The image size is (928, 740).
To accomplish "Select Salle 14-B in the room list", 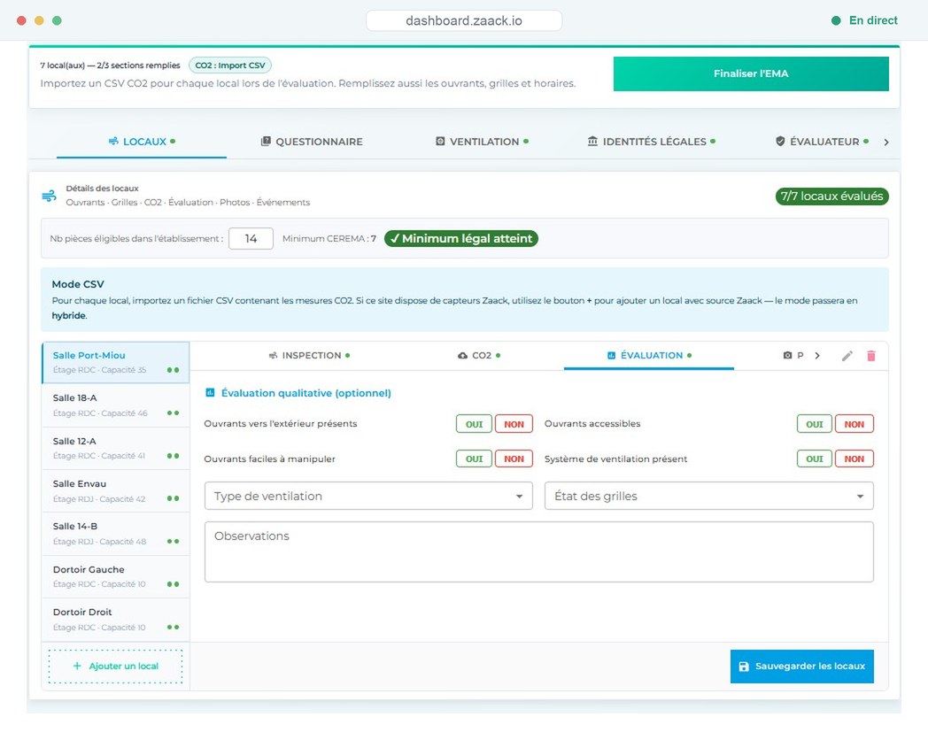I will (x=115, y=534).
